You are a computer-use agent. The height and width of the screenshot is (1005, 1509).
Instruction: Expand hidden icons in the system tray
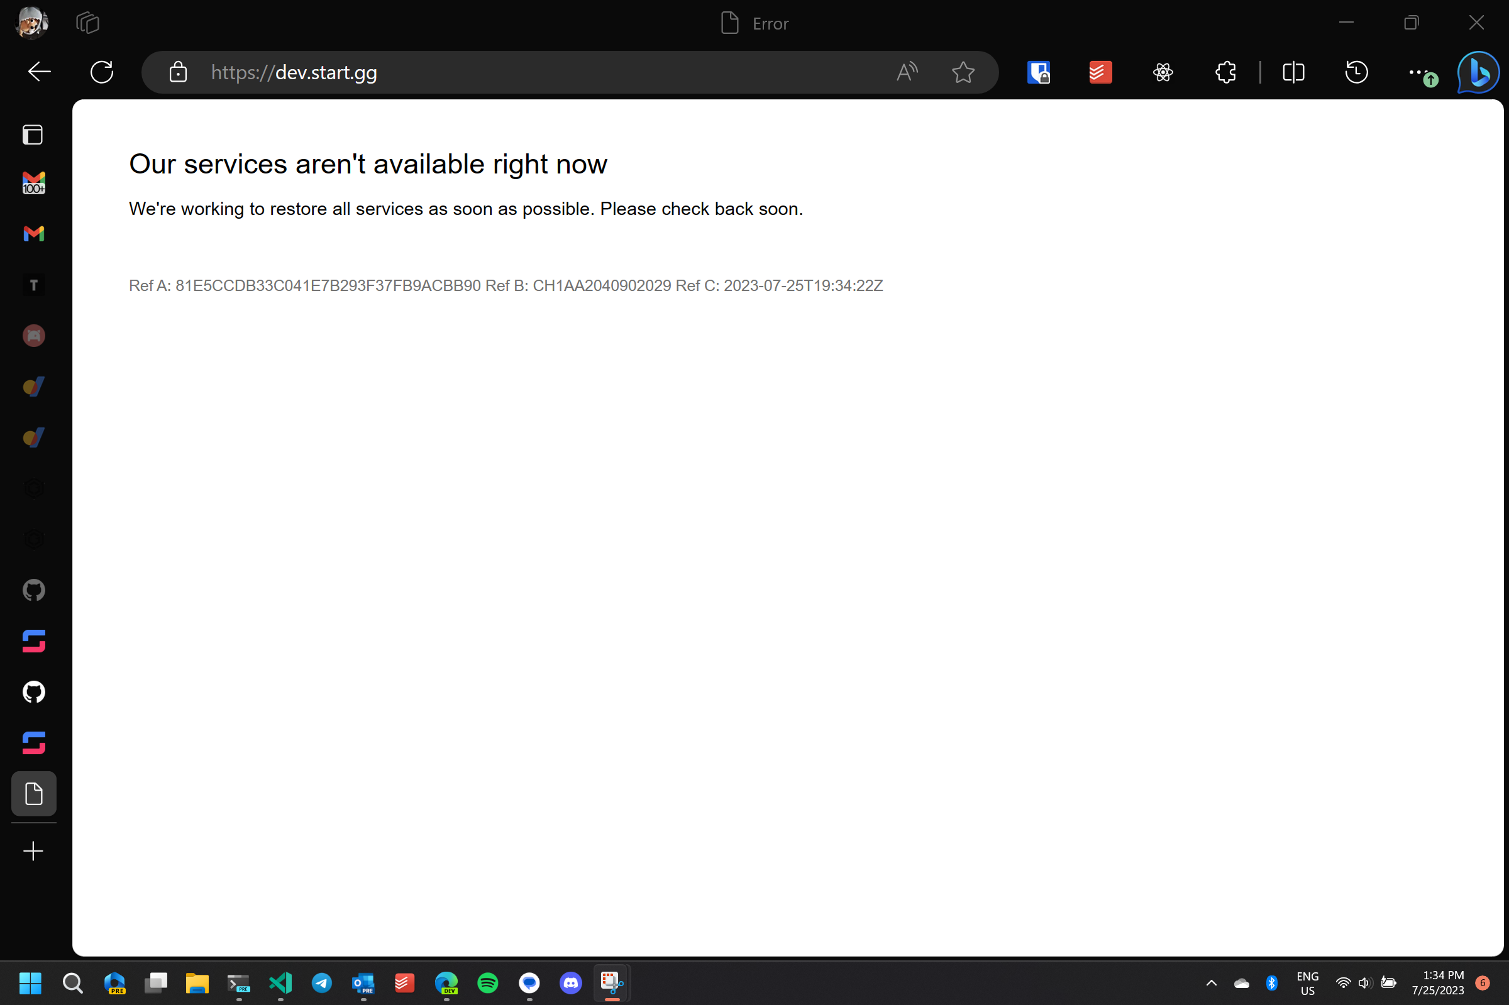coord(1210,983)
